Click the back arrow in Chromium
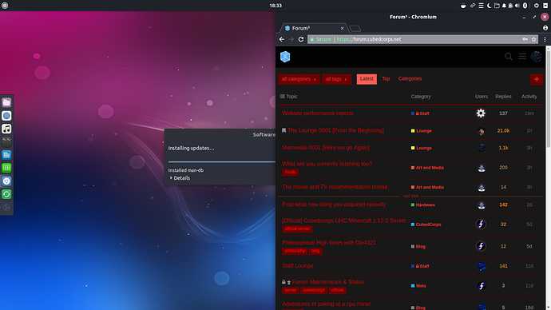Screen dimensions: 551x310 click(x=281, y=39)
